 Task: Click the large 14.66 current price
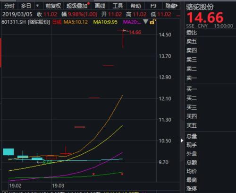point(205,18)
